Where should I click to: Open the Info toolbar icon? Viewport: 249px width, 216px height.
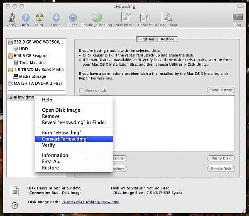click(x=26, y=17)
